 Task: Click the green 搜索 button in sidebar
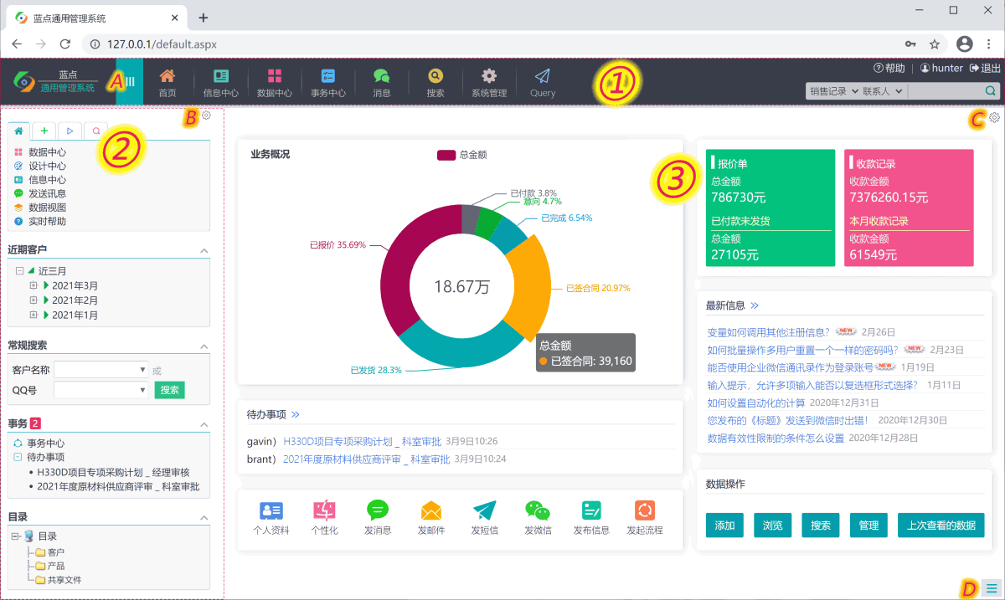(169, 390)
